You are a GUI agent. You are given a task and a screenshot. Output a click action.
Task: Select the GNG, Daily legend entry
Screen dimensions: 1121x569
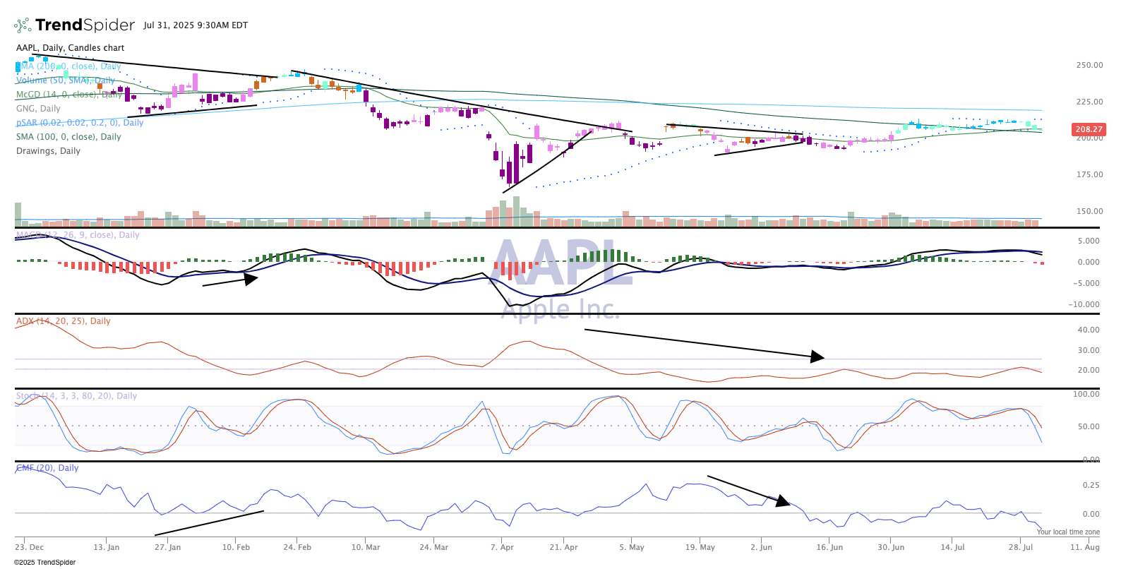(38, 109)
